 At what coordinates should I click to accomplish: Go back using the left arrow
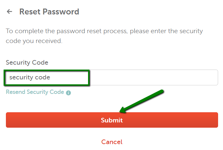[x=9, y=12]
